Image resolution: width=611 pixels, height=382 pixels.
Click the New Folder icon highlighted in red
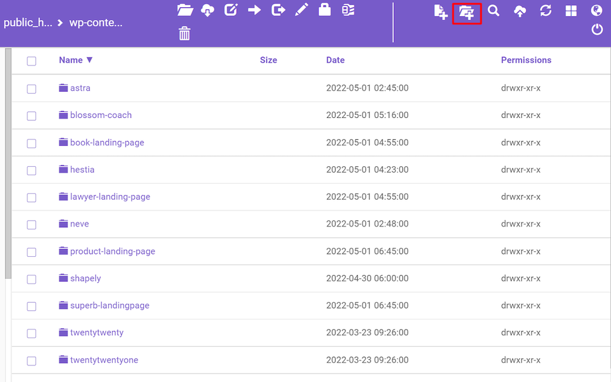click(467, 13)
